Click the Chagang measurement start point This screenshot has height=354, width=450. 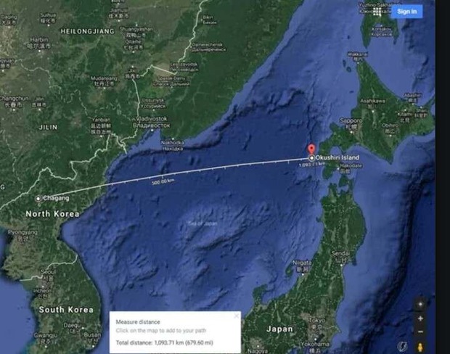tap(38, 199)
